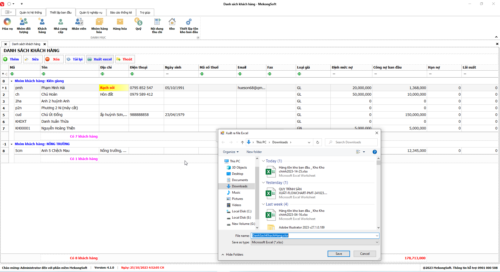500x272 pixels.
Task: Open the Quản lý nghiệp vụ tab
Action: click(x=91, y=13)
